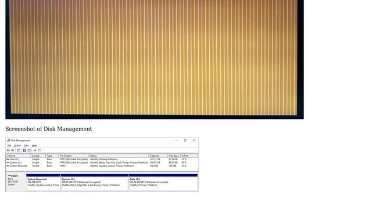This screenshot has width=372, height=209.
Task: Click the 200.05 GB capacity cell
Action: point(155,163)
